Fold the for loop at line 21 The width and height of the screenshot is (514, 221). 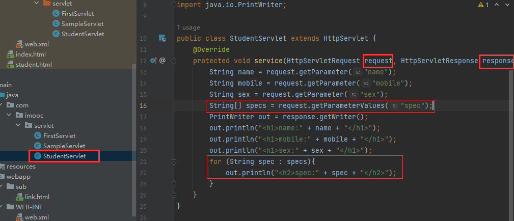(x=174, y=161)
